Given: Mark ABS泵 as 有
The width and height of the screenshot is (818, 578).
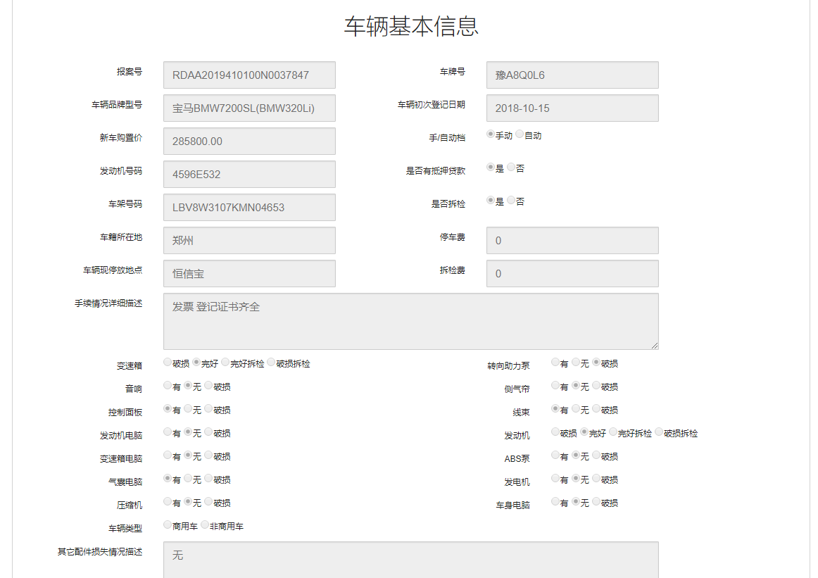Looking at the screenshot, I should coord(555,456).
